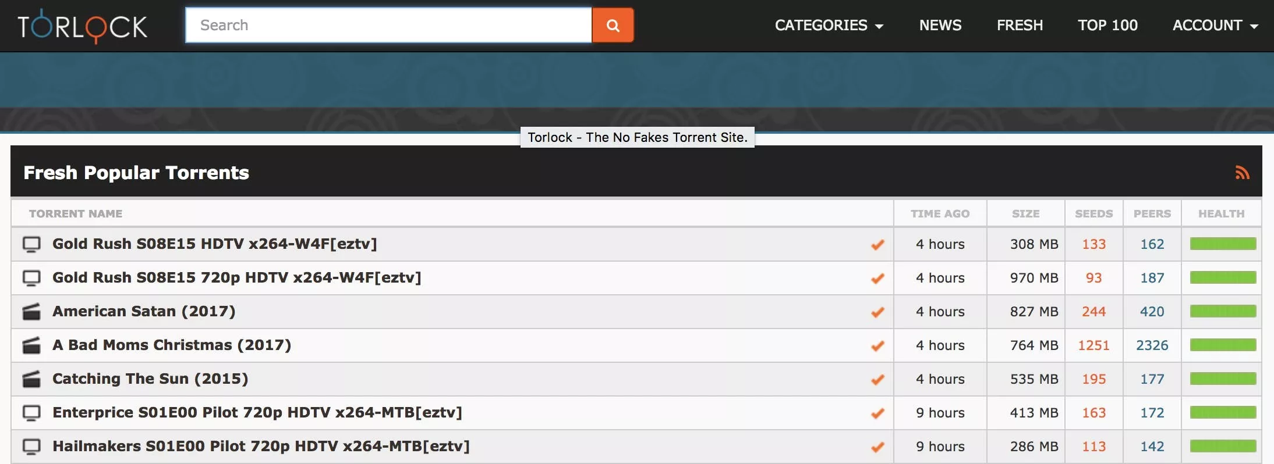Open Gold Rush S08E15 720p HDTV torrent link
Screen dimensions: 1274x464
(236, 278)
